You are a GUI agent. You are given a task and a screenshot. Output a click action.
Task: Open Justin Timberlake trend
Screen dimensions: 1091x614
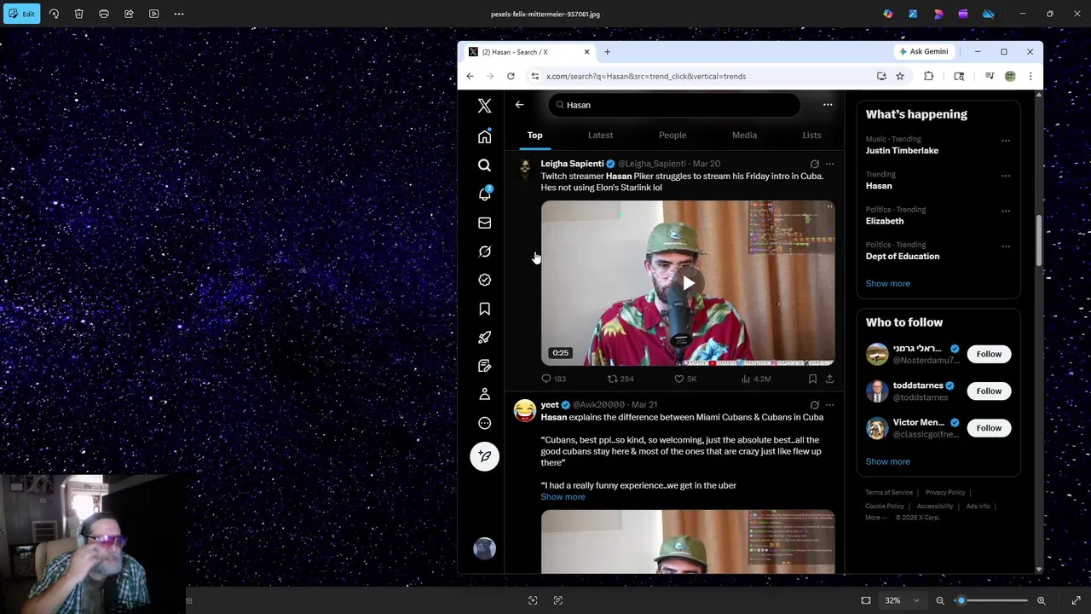tap(902, 150)
